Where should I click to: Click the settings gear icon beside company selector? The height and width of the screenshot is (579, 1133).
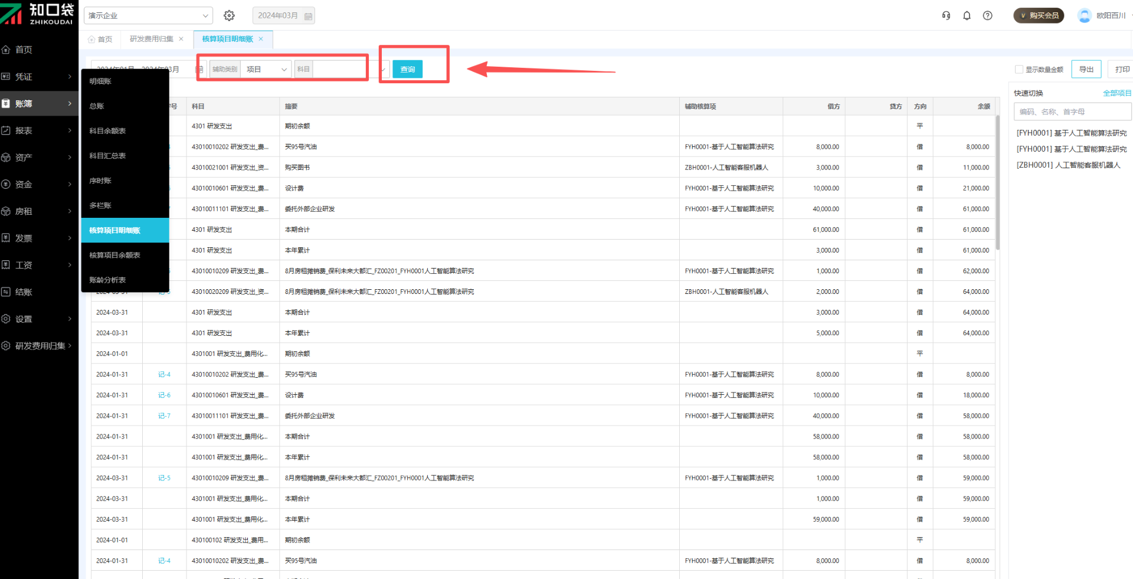[229, 15]
